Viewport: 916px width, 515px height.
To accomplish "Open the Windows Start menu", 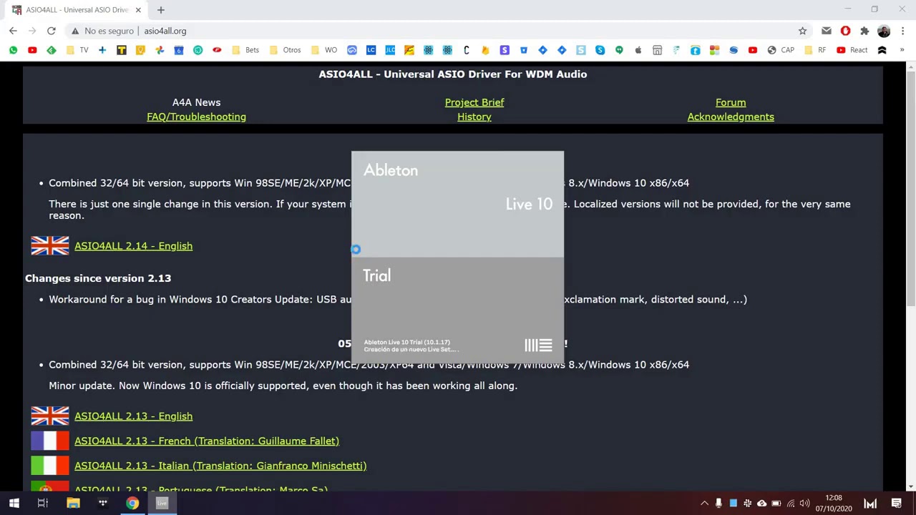I will click(14, 504).
